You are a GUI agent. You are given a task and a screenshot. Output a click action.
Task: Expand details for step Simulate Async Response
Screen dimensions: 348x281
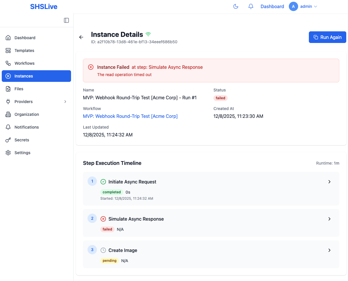tap(329, 219)
